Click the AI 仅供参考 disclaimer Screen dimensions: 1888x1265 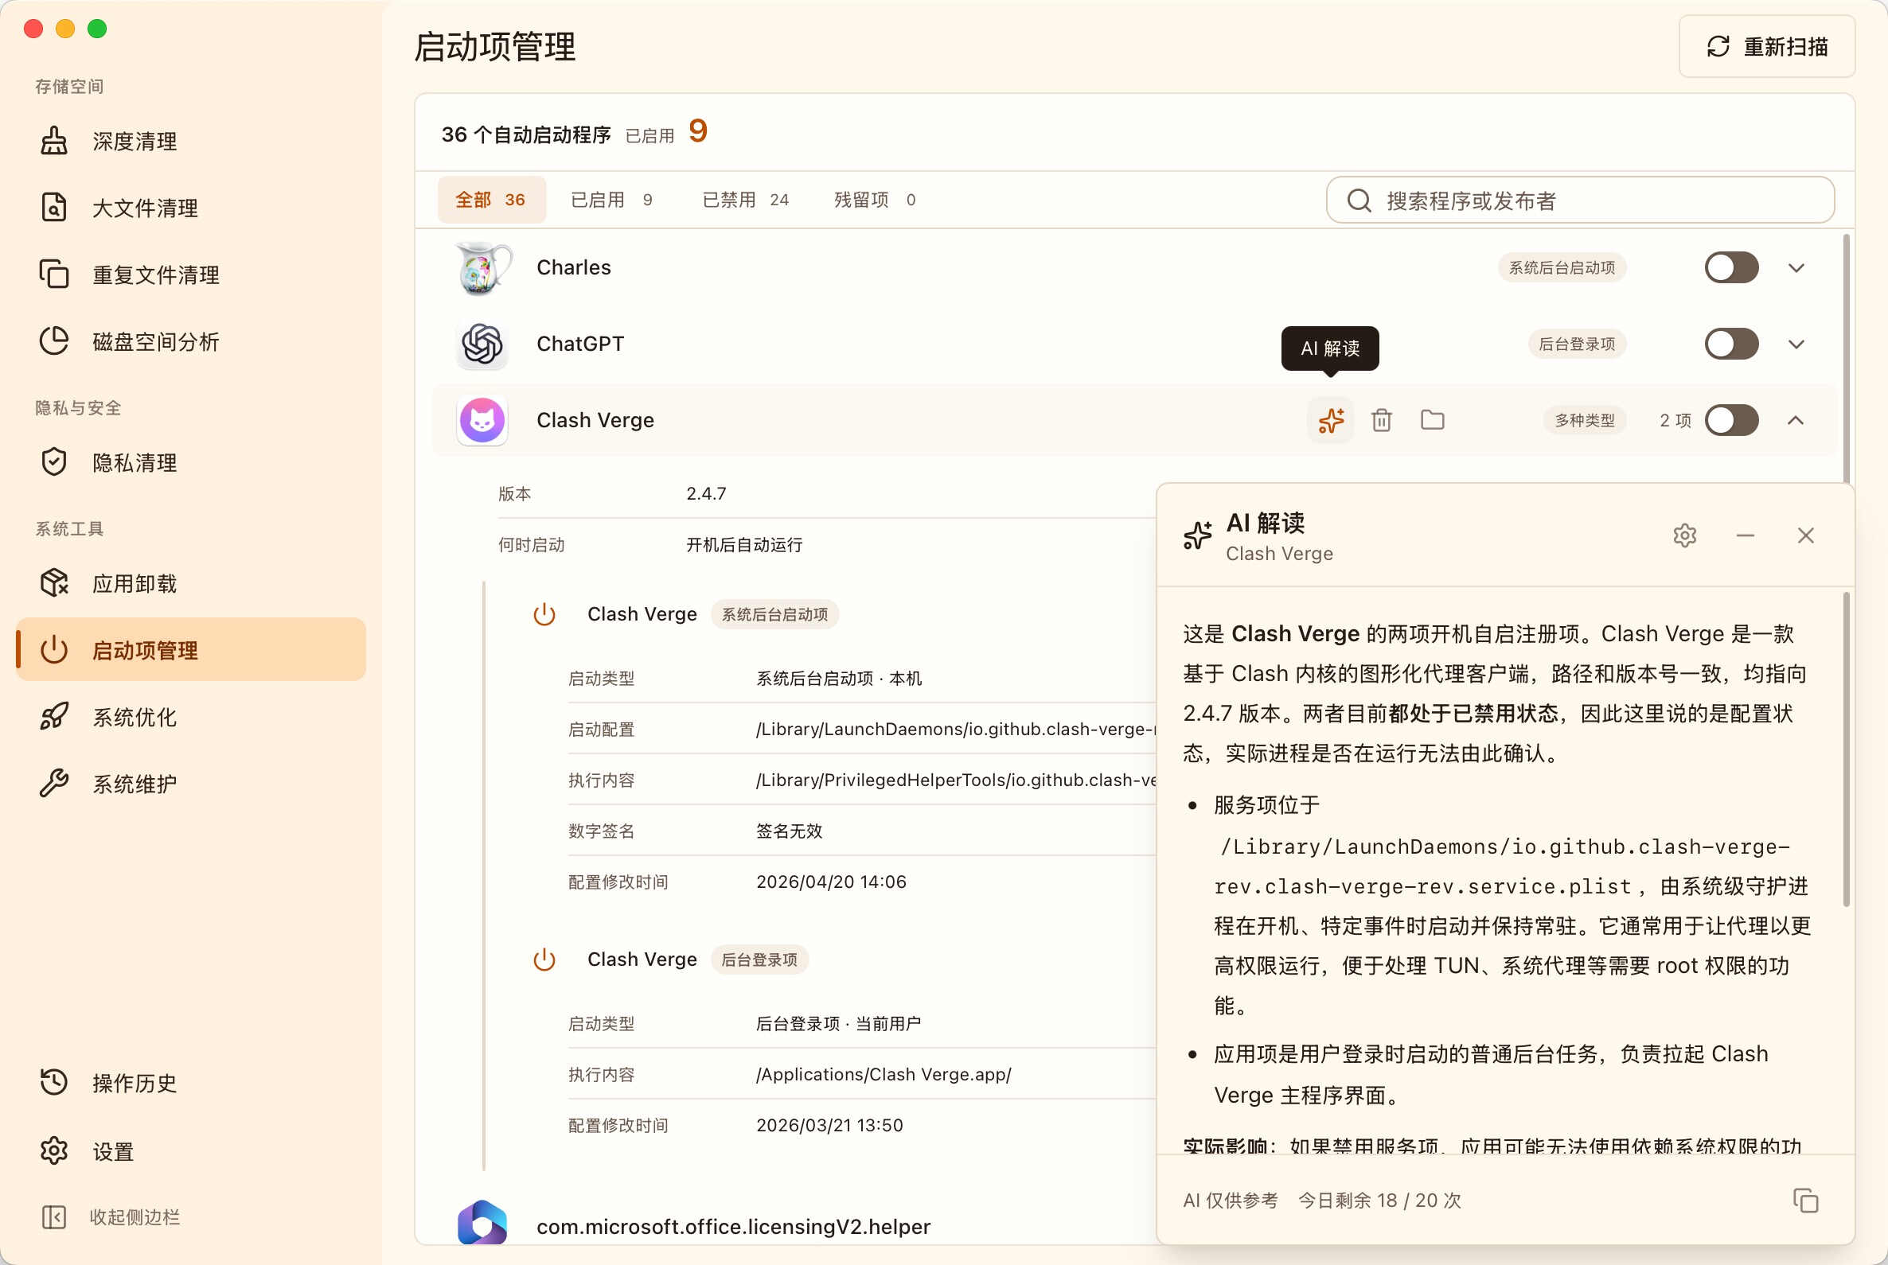[1231, 1201]
